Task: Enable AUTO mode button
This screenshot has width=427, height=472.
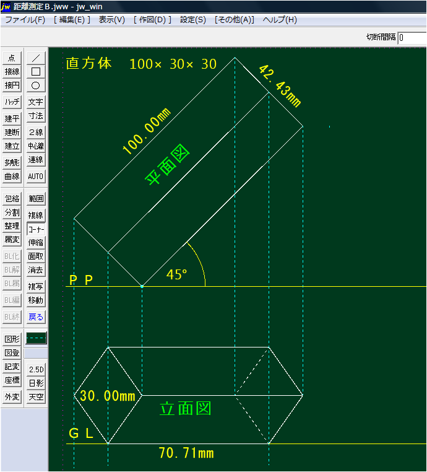Action: (36, 177)
